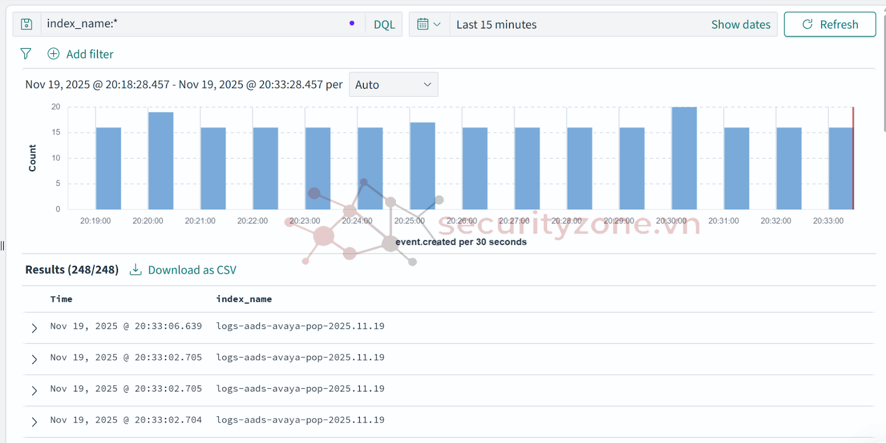Click the index_name column header
Viewport: 886px width, 443px height.
click(x=244, y=299)
